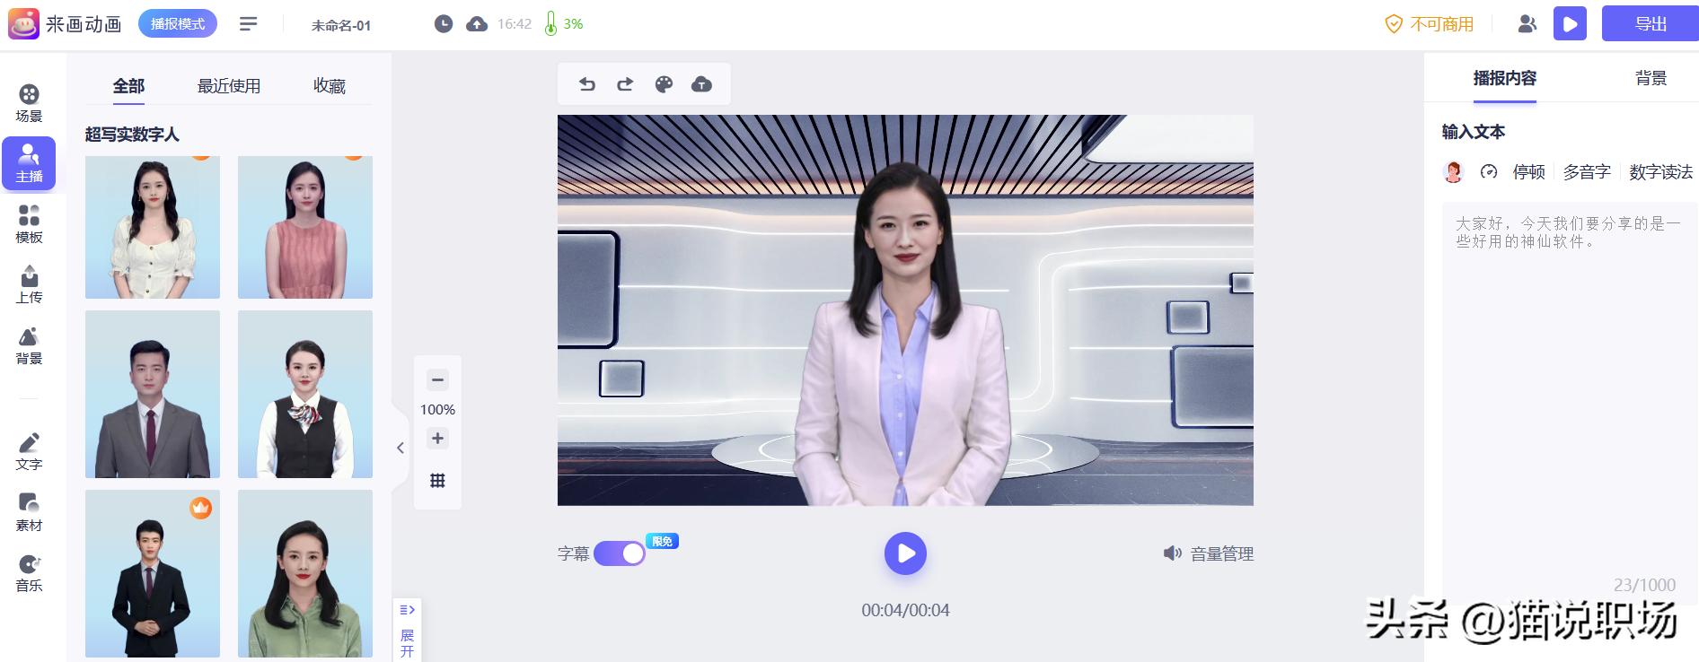Select the female anchor in green shirt
The width and height of the screenshot is (1699, 662).
click(305, 573)
